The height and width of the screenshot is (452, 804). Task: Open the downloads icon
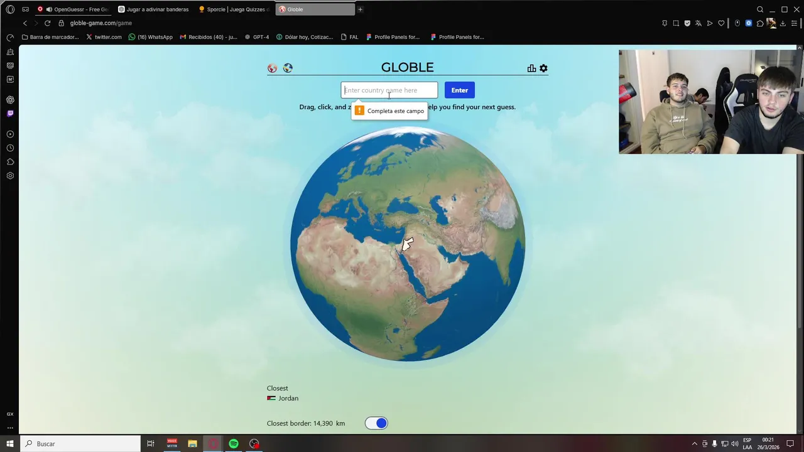pyautogui.click(x=783, y=23)
